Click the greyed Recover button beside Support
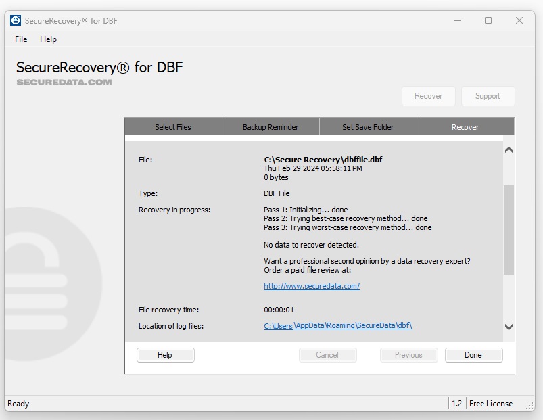543x420 pixels. [x=428, y=96]
